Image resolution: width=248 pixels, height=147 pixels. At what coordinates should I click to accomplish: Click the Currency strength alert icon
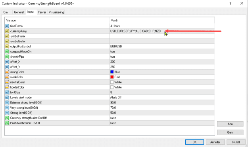[7, 118]
